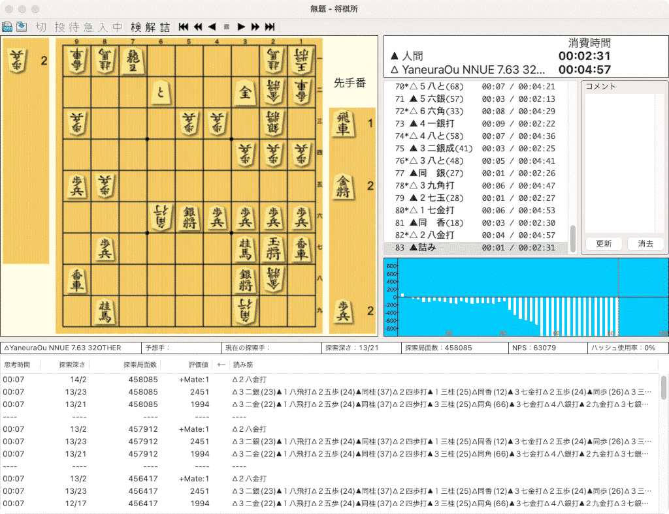Click the sente 玉将 king piece
Screen dimensions: 669x514
(274, 249)
